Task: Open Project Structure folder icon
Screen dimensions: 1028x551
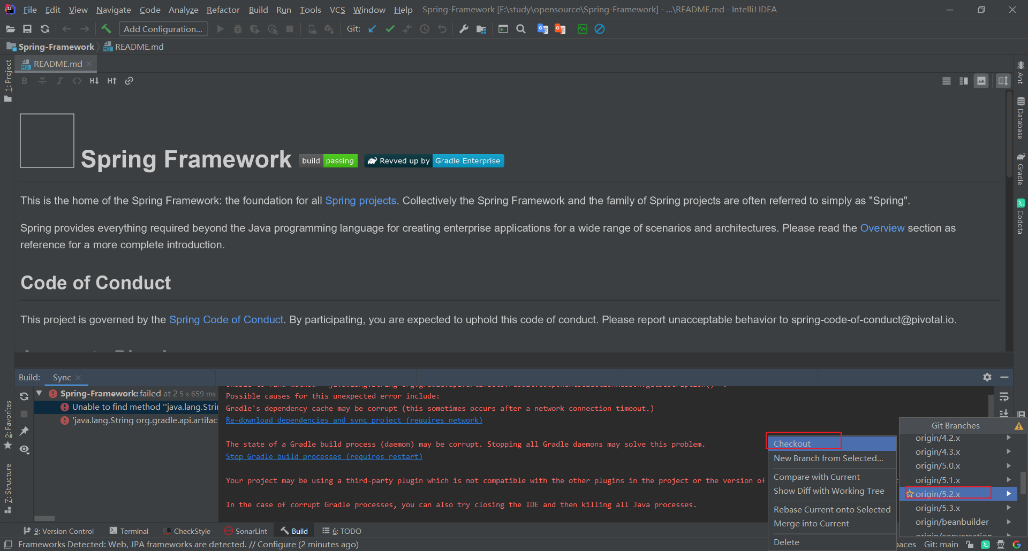Action: tap(481, 29)
